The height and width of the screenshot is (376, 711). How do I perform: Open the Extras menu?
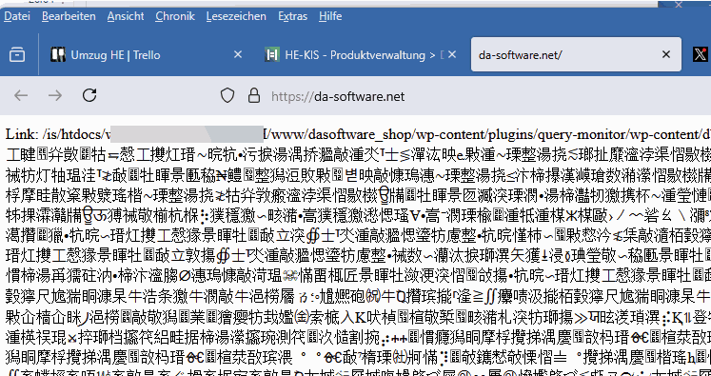click(x=292, y=16)
